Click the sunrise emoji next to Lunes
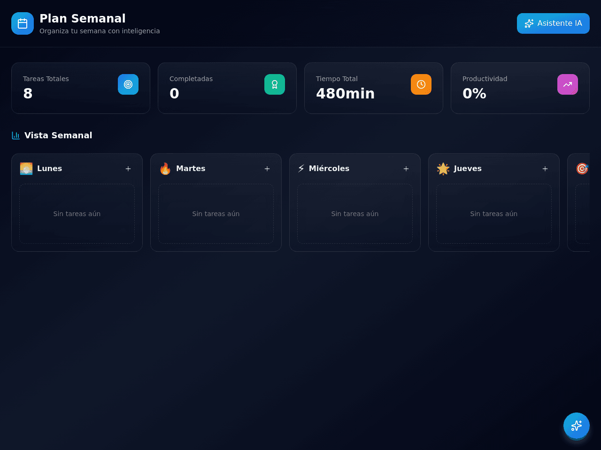The height and width of the screenshot is (450, 601). (x=26, y=169)
